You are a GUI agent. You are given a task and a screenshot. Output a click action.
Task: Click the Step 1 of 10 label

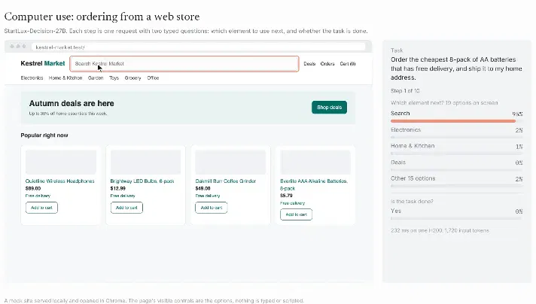click(x=405, y=91)
